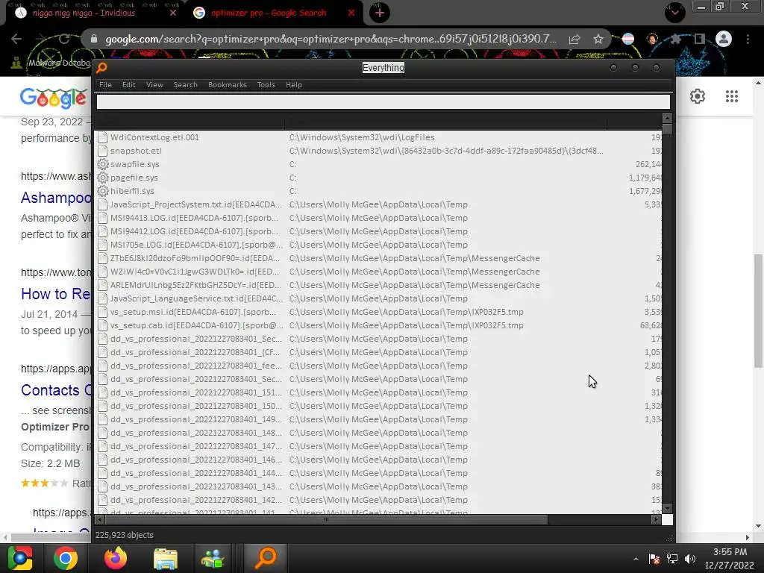Image resolution: width=764 pixels, height=573 pixels.
Task: Click Everything horizontal scrollbar left arrow
Action: click(99, 520)
